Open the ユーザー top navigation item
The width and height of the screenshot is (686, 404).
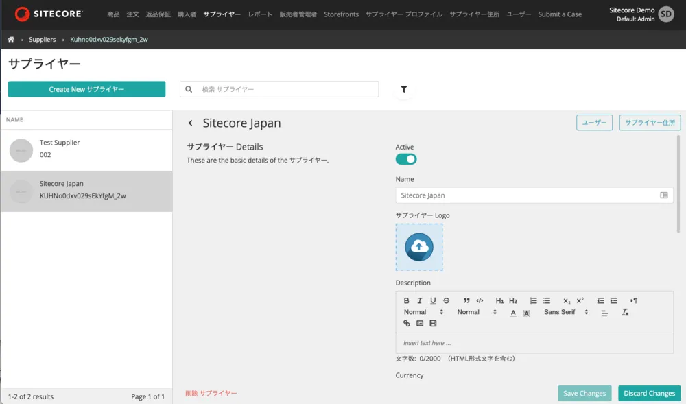(x=519, y=14)
